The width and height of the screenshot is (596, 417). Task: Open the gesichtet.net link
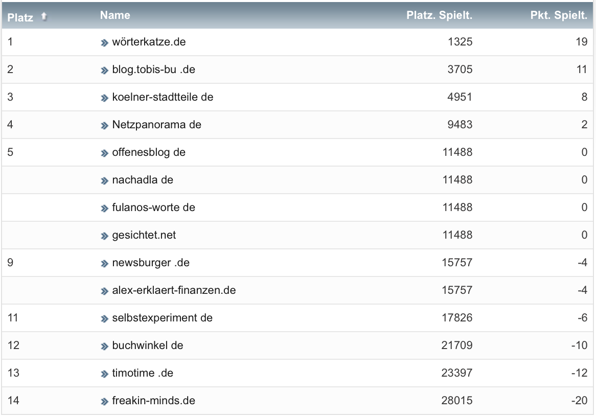click(x=144, y=235)
